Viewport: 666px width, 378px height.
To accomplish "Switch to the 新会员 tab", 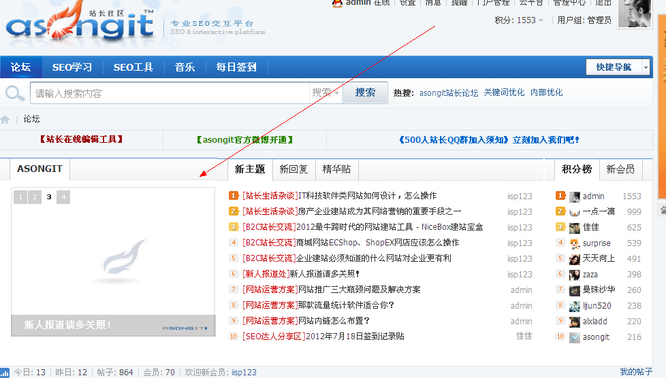I will pyautogui.click(x=620, y=169).
